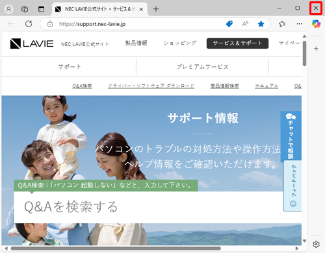Open the 商品情報検索 link
This screenshot has width=325, height=253.
coord(224,86)
